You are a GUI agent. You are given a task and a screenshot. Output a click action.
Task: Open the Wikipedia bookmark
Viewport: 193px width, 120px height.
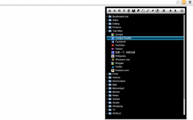point(145,56)
